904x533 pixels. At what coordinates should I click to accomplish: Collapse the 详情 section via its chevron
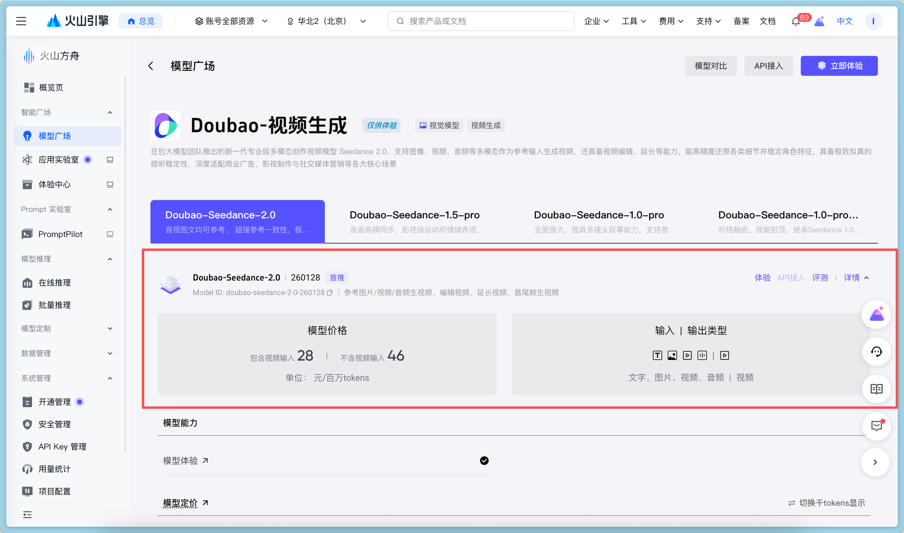[867, 278]
